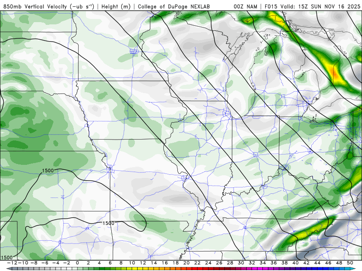Click the '-10' color scale label
This screenshot has width=362, height=271.
tap(23, 263)
